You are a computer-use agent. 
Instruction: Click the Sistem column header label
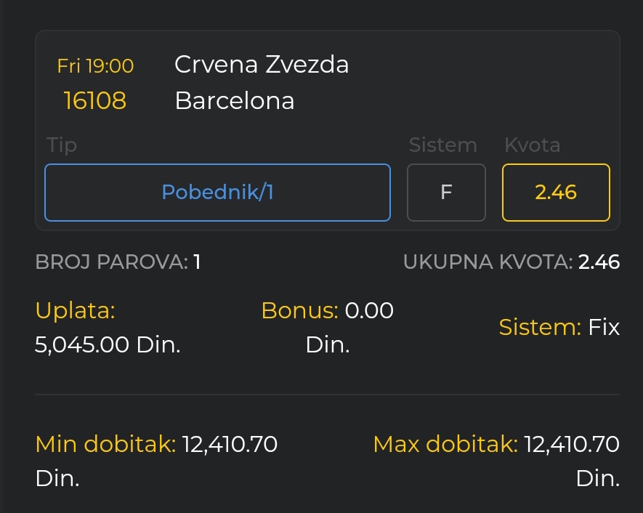point(443,145)
